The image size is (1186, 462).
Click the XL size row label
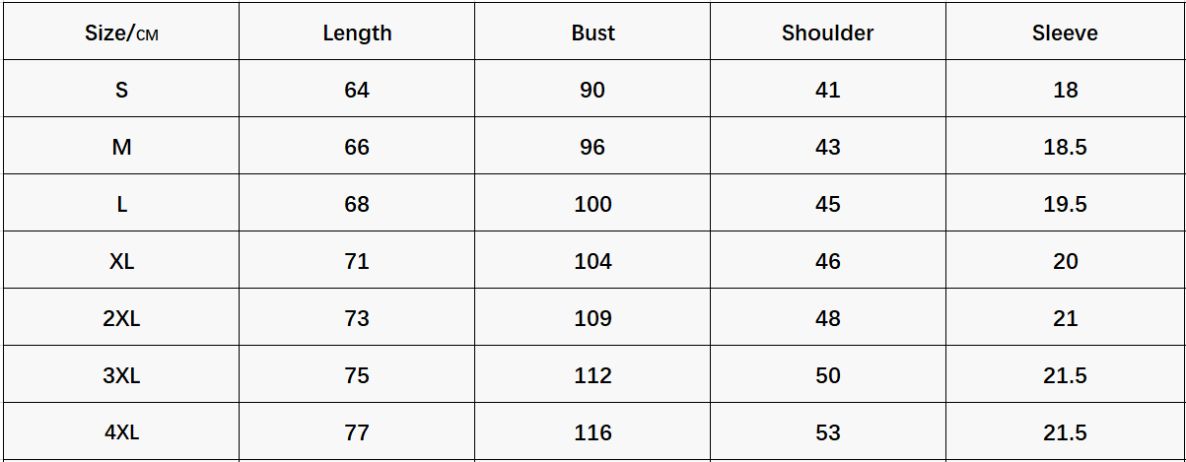(x=121, y=261)
